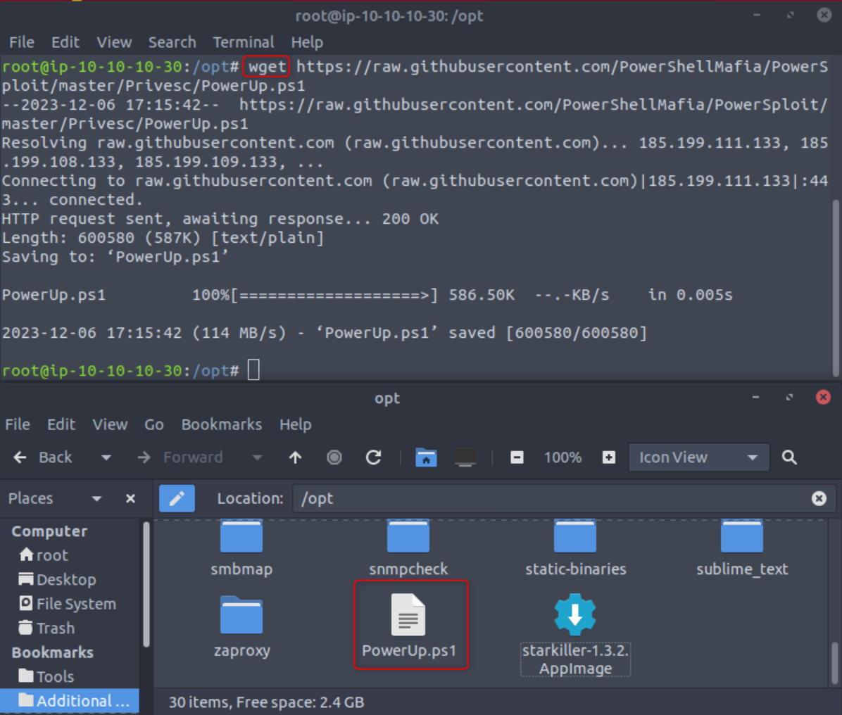
Task: Expand the Back button history dropdown
Action: pyautogui.click(x=106, y=457)
